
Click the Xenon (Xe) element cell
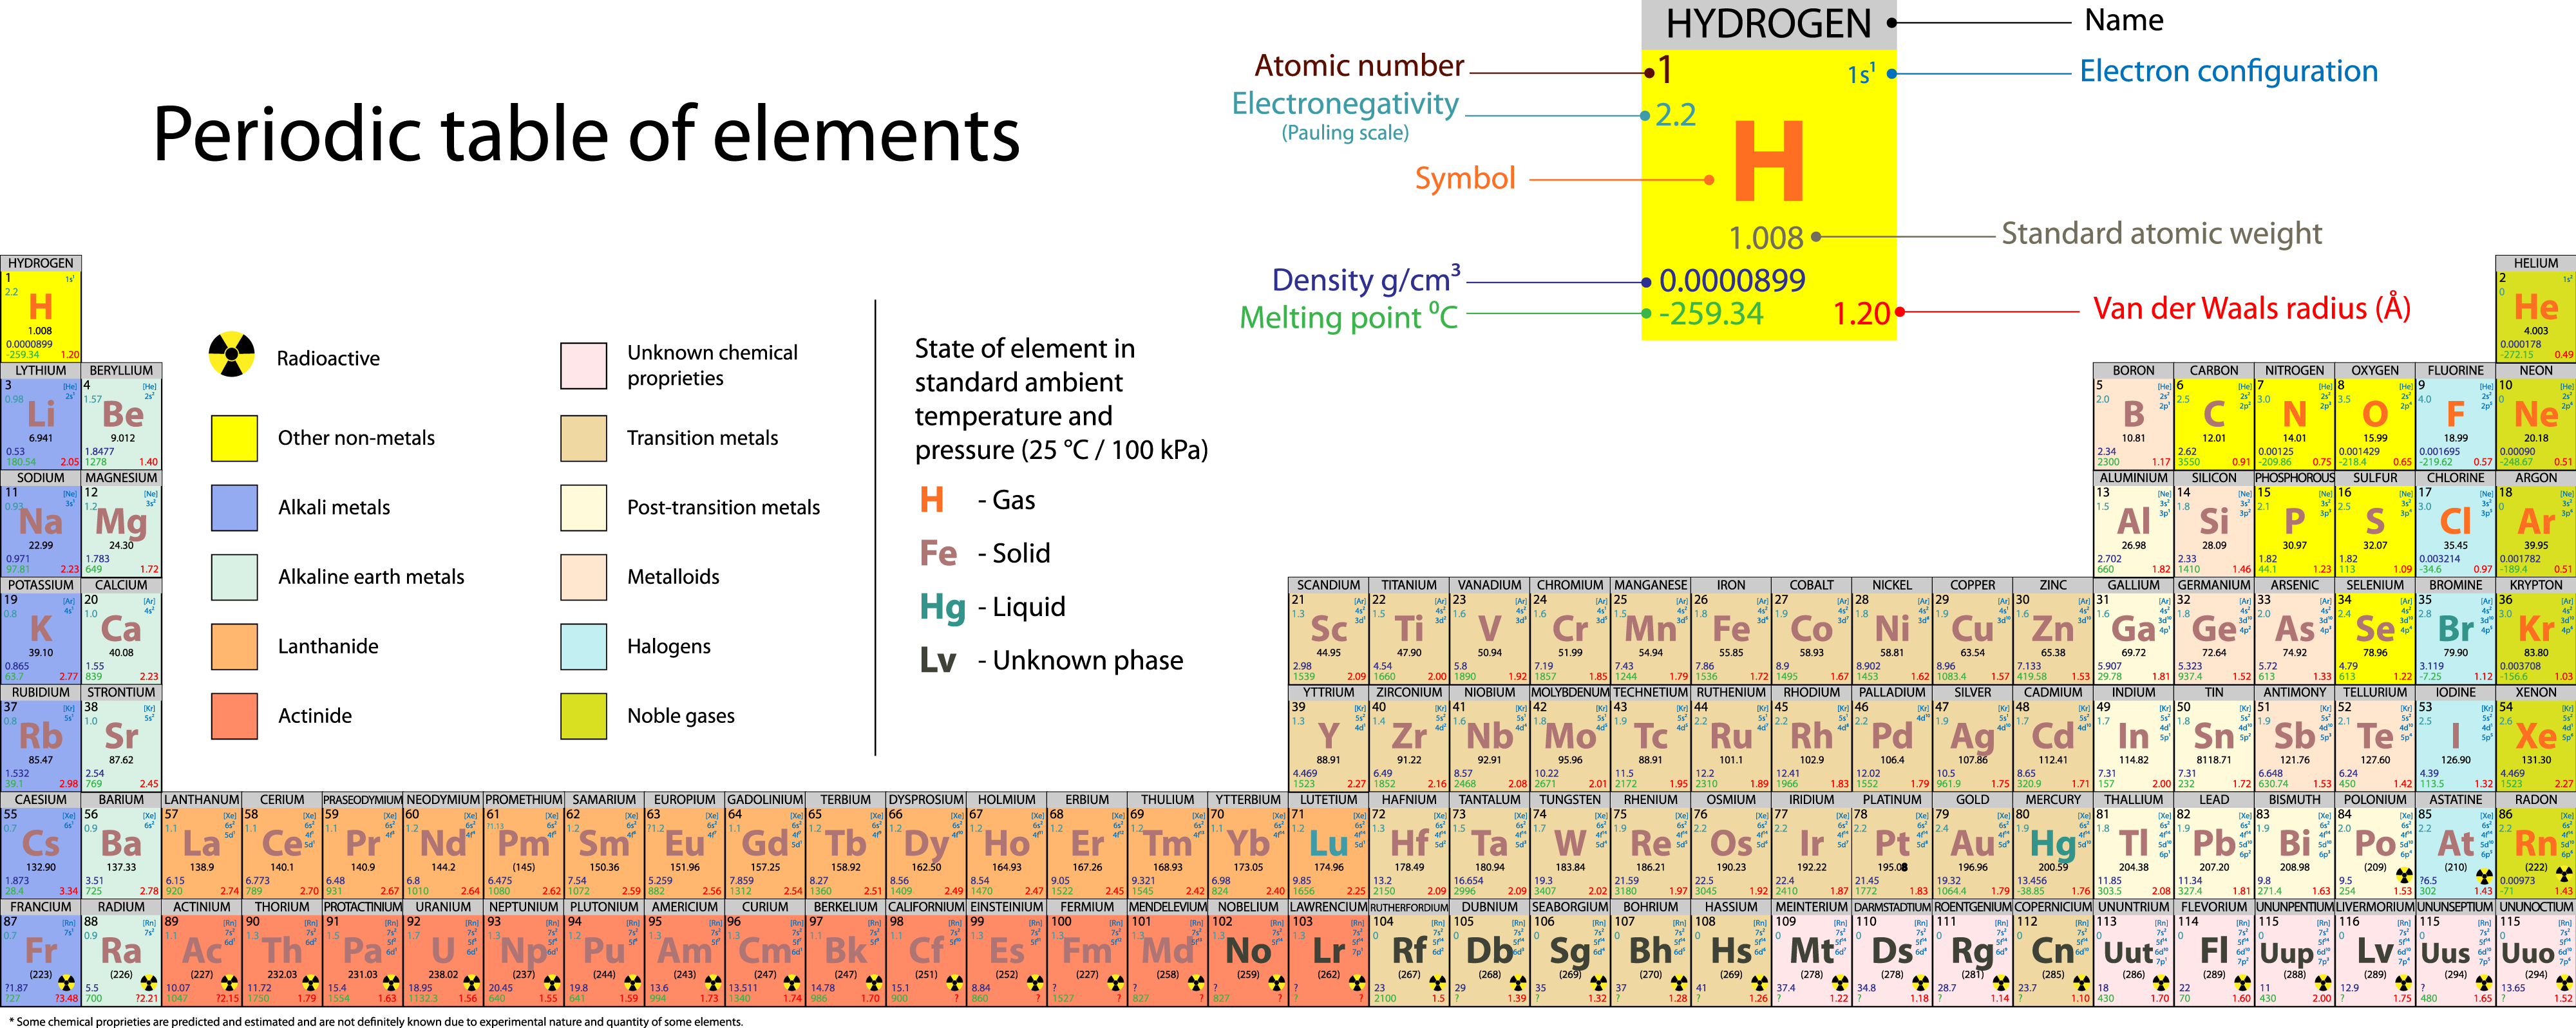click(x=2536, y=737)
